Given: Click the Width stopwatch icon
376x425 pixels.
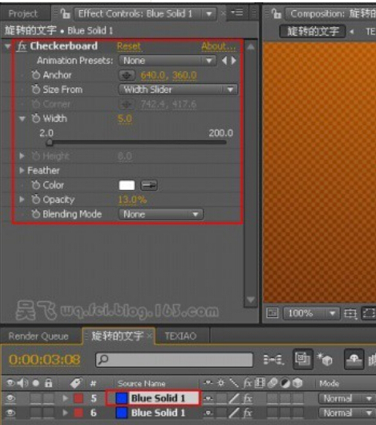Looking at the screenshot, I should tap(36, 118).
